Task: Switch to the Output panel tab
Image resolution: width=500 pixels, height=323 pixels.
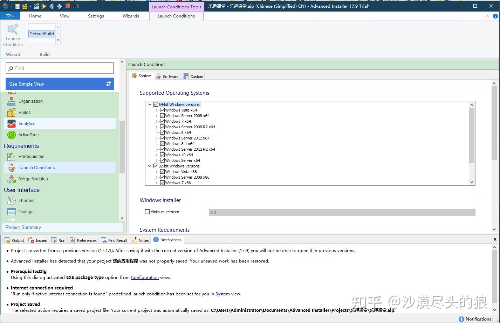Action: tap(14, 240)
